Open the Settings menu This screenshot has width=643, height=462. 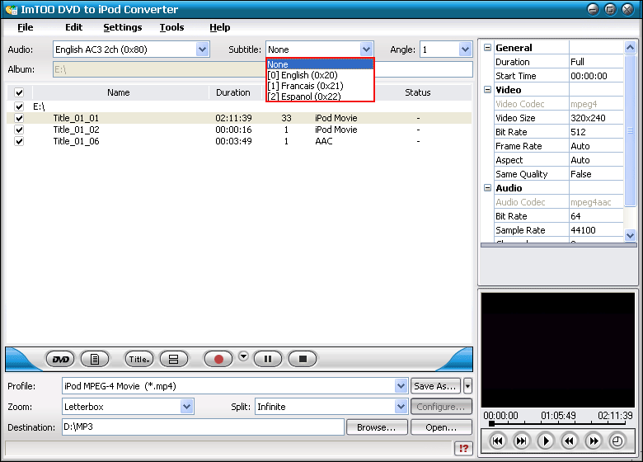click(123, 27)
